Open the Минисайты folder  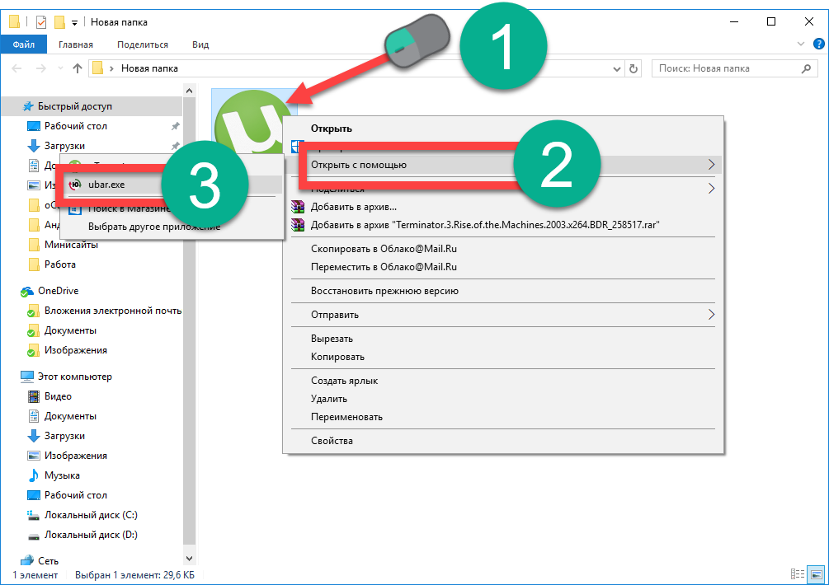[71, 245]
